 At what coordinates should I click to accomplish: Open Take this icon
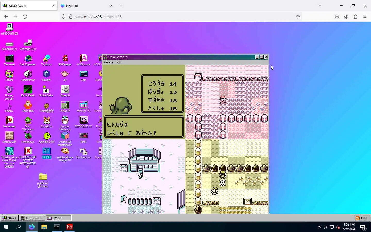[28, 107]
